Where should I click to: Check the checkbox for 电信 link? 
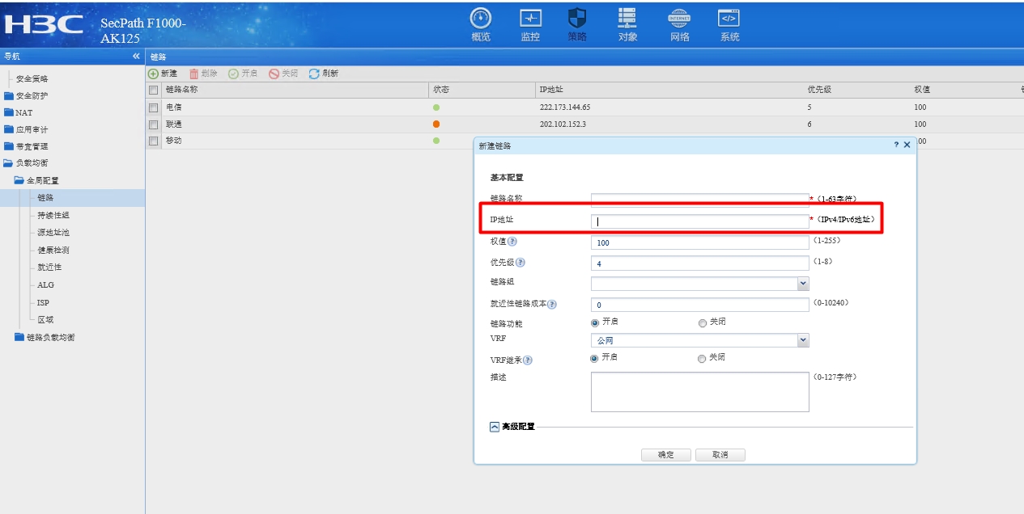tap(153, 107)
